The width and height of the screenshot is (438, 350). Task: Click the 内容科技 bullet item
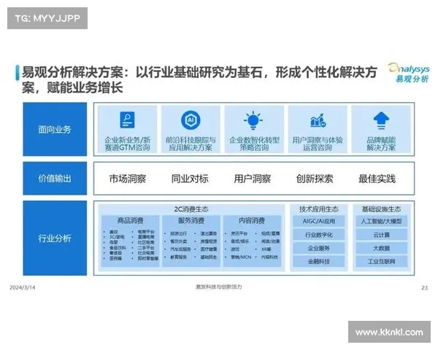coord(269,257)
